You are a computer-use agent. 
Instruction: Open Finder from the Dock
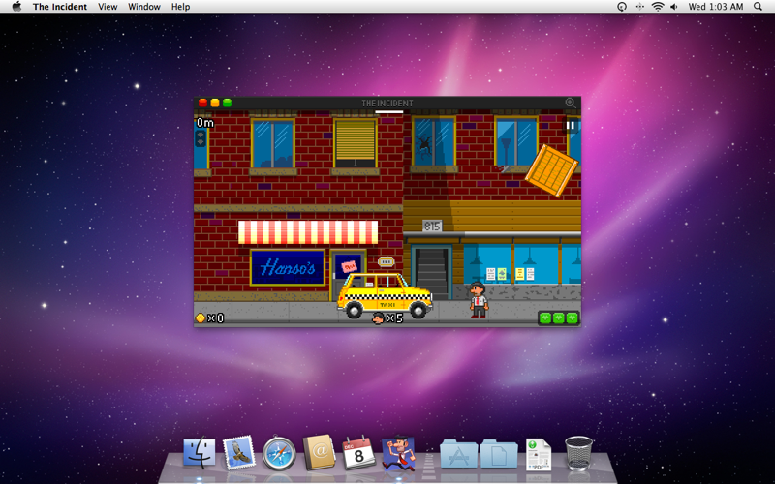point(200,453)
